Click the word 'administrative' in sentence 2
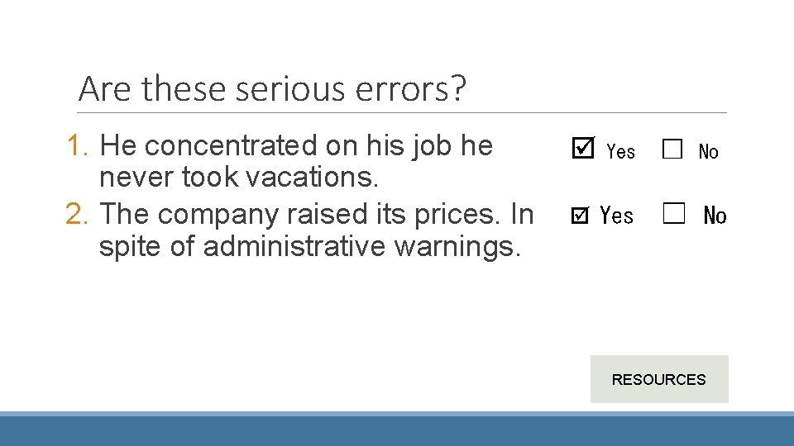794x446 pixels. [x=294, y=246]
